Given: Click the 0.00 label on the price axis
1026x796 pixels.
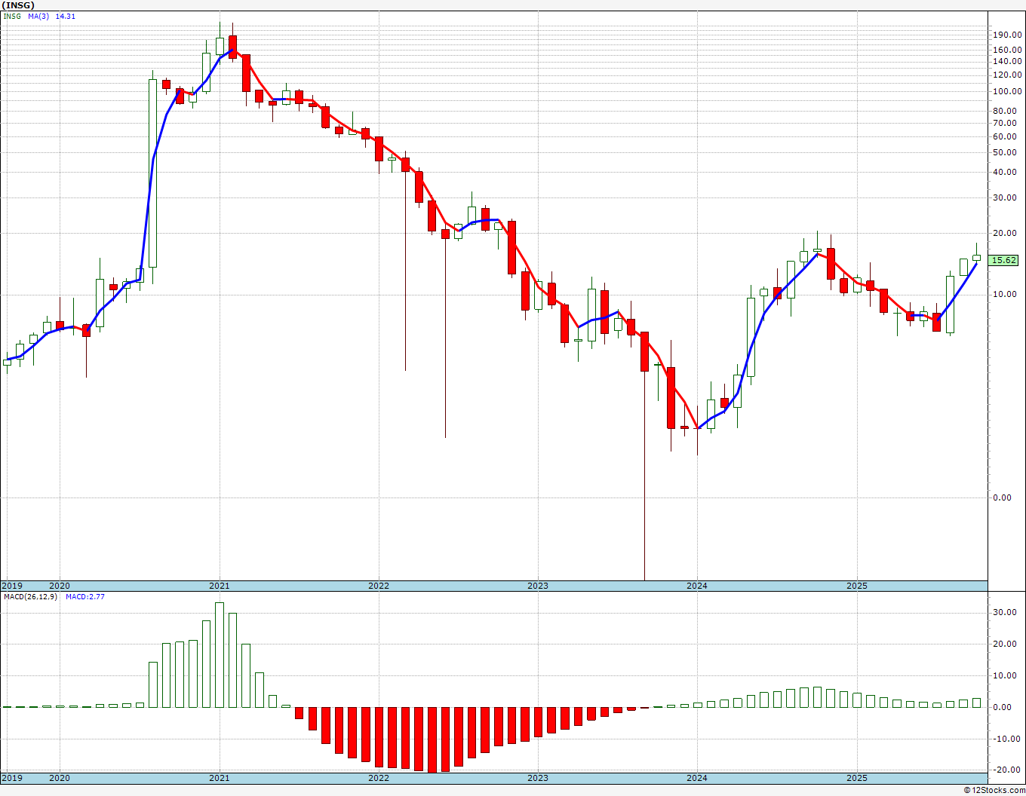Looking at the screenshot, I should pyautogui.click(x=1003, y=497).
